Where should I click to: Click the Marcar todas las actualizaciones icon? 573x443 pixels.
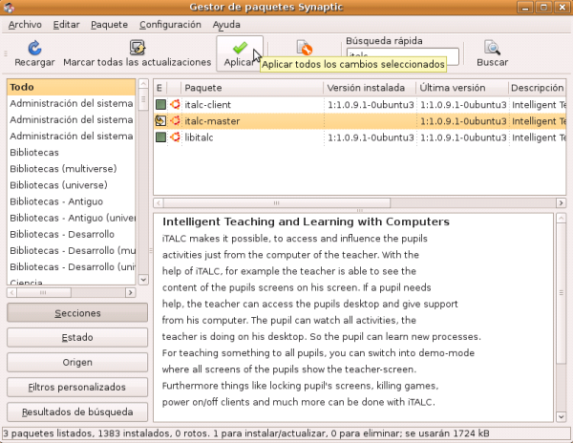click(138, 47)
